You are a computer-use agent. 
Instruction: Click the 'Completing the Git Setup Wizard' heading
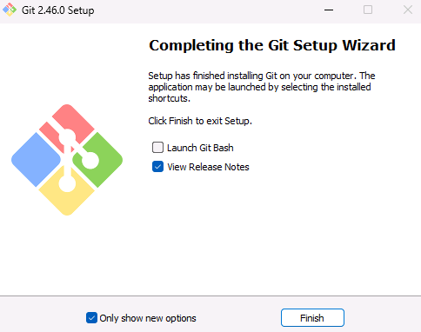(x=272, y=45)
